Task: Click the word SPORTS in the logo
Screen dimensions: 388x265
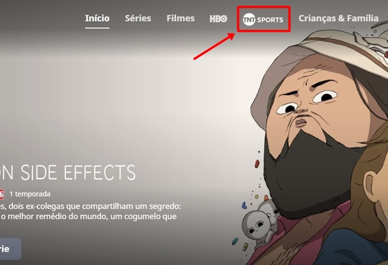Action: pyautogui.click(x=270, y=20)
